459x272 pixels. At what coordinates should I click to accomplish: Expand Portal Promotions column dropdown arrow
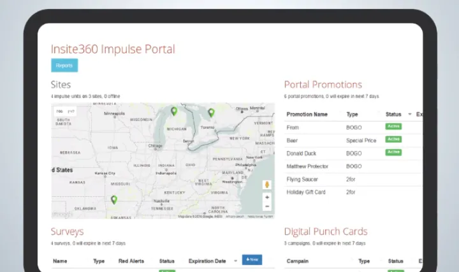409,115
